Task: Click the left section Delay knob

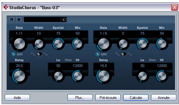Action: click(20, 76)
